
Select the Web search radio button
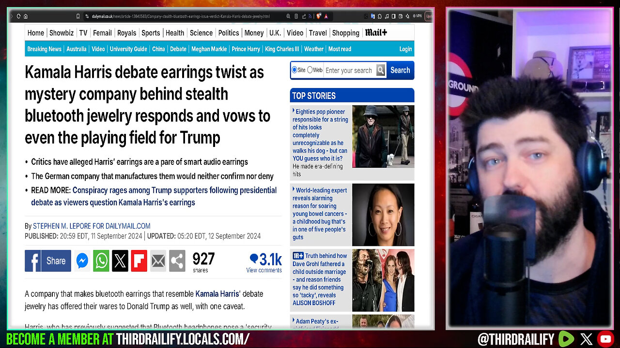click(x=310, y=70)
